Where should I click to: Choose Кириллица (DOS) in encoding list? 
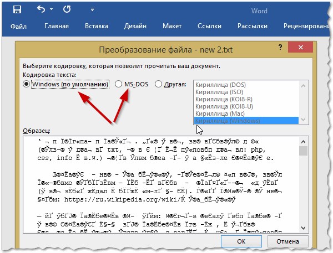pyautogui.click(x=246, y=85)
